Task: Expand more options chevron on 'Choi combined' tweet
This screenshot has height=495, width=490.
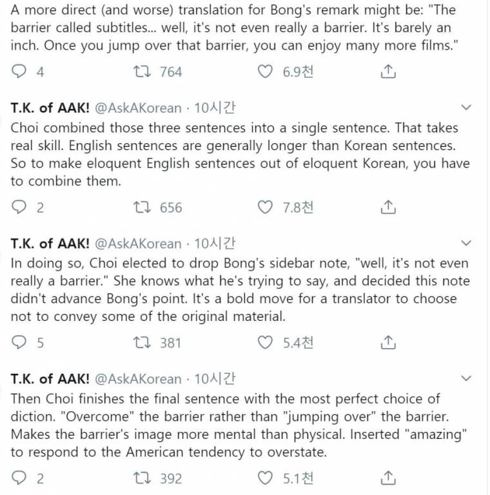Action: 466,108
